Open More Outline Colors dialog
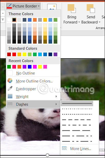The width and height of the screenshot is (105, 158). (x=33, y=81)
